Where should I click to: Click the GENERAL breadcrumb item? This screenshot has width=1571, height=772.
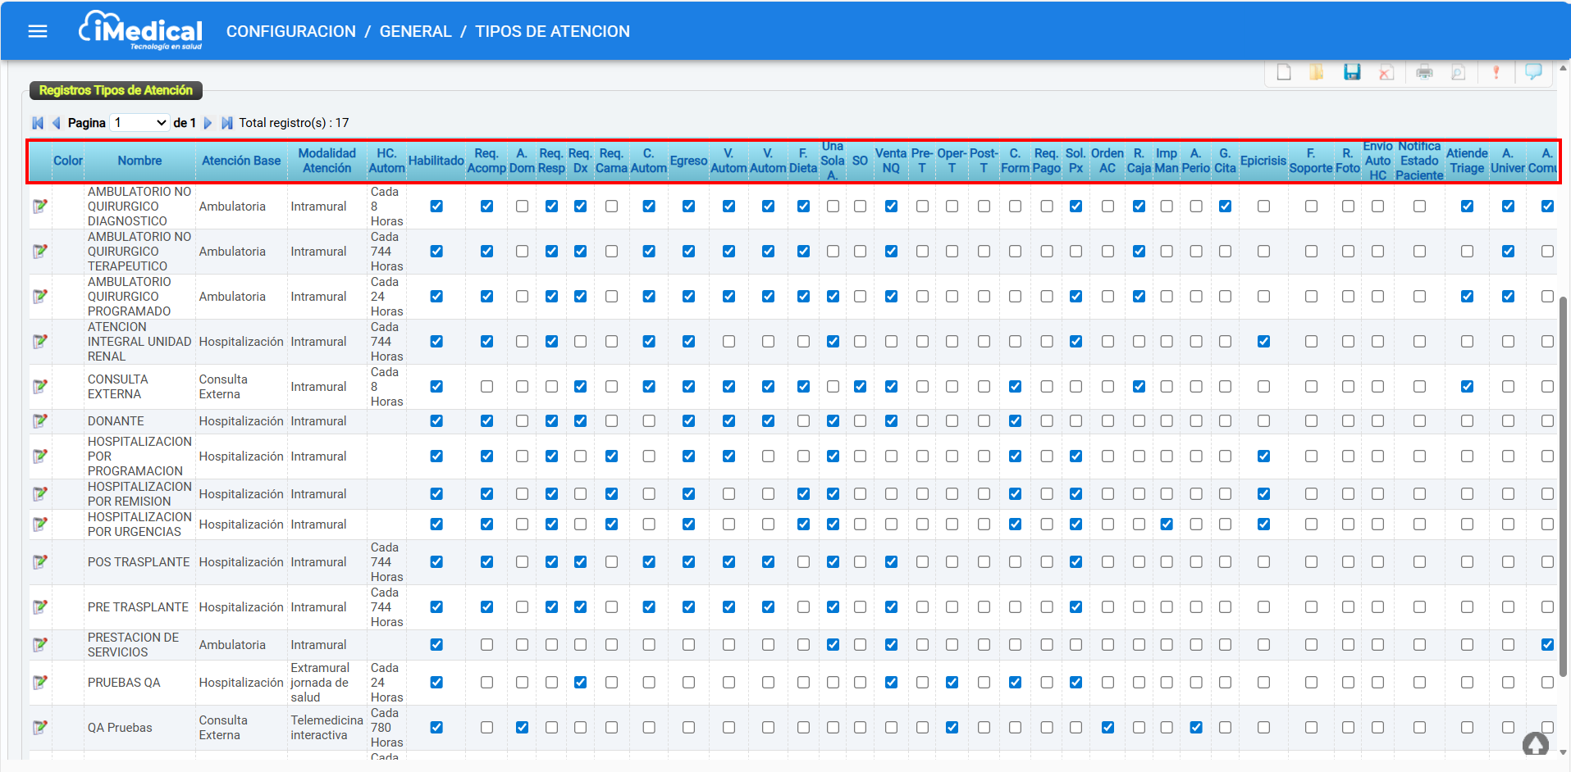415,31
